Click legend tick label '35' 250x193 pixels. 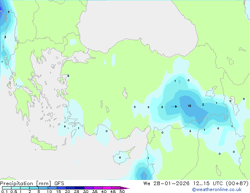tap(95, 191)
